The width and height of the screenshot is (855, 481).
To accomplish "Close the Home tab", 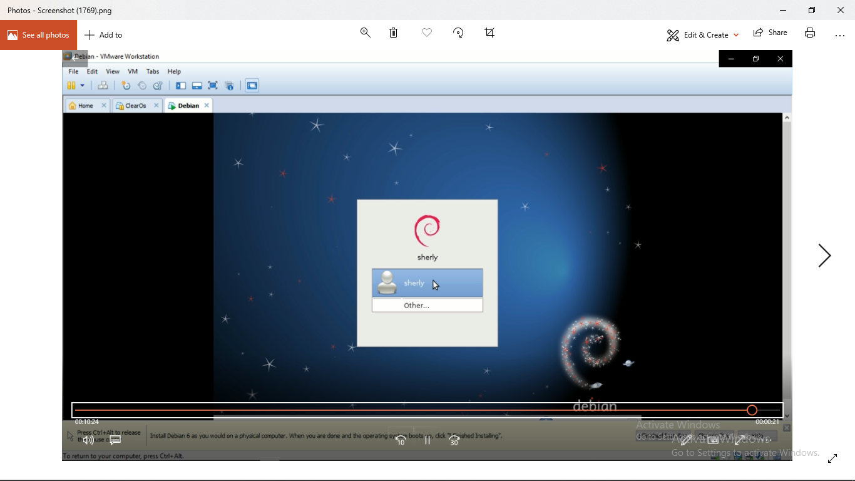I will click(104, 105).
